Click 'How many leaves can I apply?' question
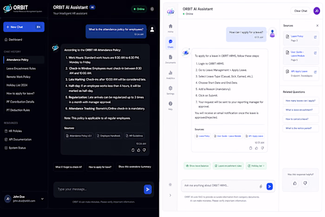Image resolution: width=325 pixels, height=217 pixels. click(300, 101)
